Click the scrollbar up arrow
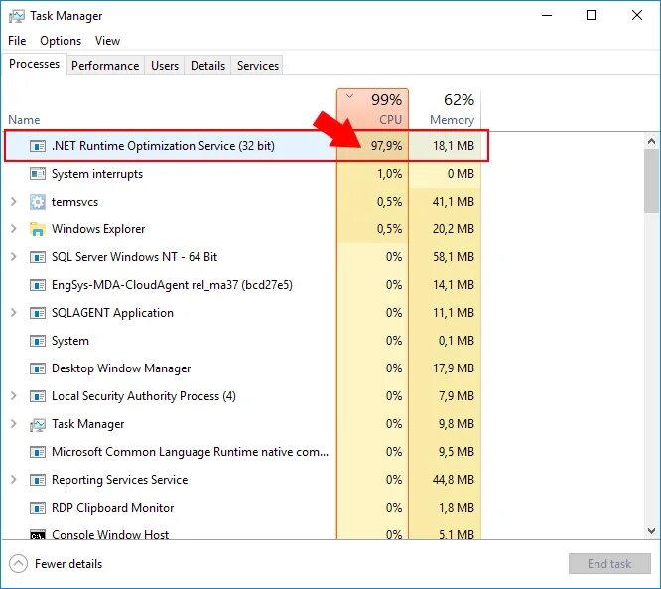The width and height of the screenshot is (661, 589). [651, 142]
